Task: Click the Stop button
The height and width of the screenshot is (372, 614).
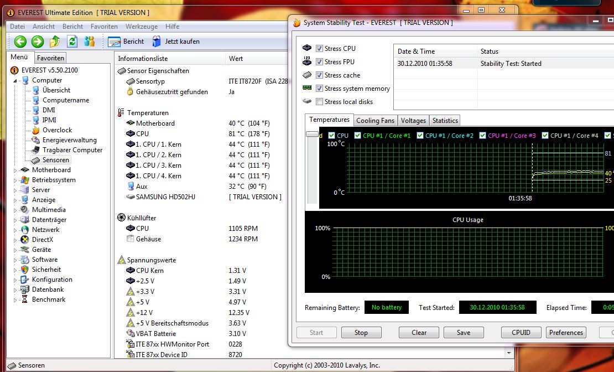Action: pyautogui.click(x=361, y=332)
